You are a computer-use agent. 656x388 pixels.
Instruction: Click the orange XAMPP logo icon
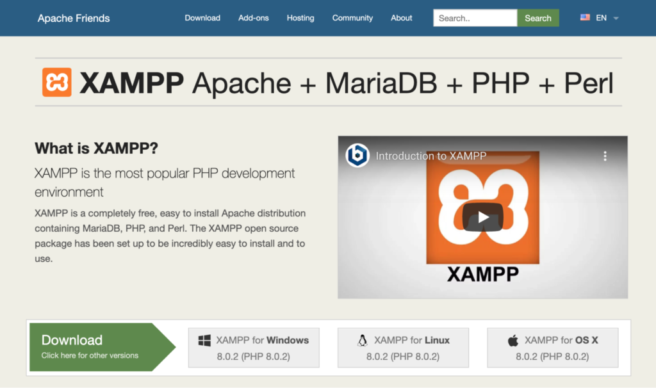tap(57, 83)
